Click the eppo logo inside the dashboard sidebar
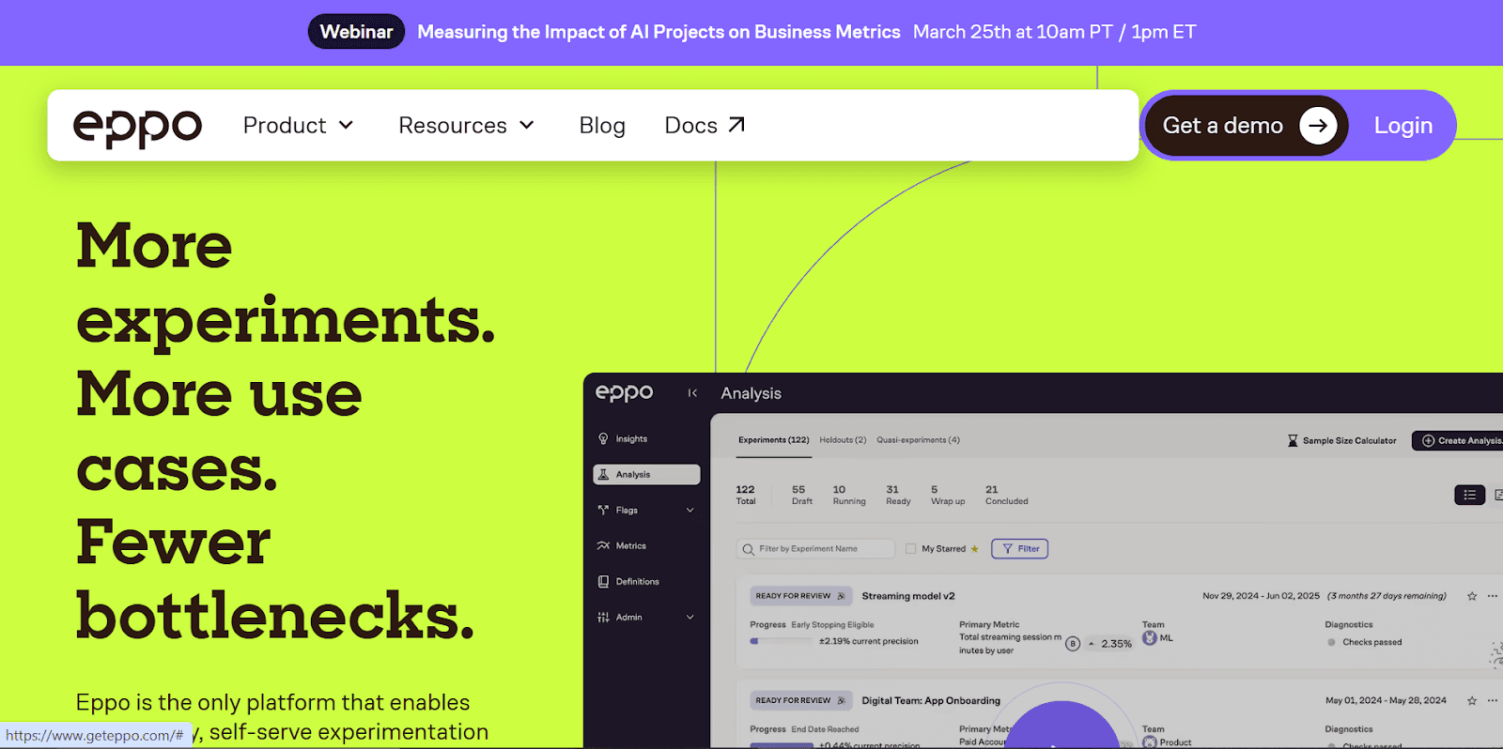1503x749 pixels. point(625,393)
